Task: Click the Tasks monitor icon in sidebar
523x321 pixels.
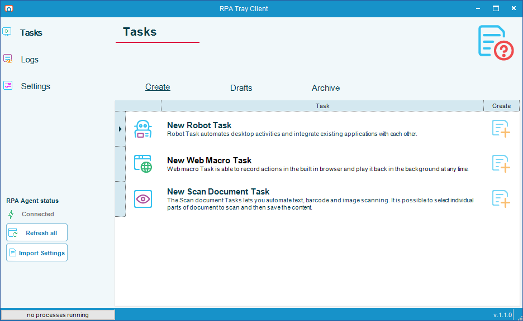Action: pyautogui.click(x=7, y=32)
